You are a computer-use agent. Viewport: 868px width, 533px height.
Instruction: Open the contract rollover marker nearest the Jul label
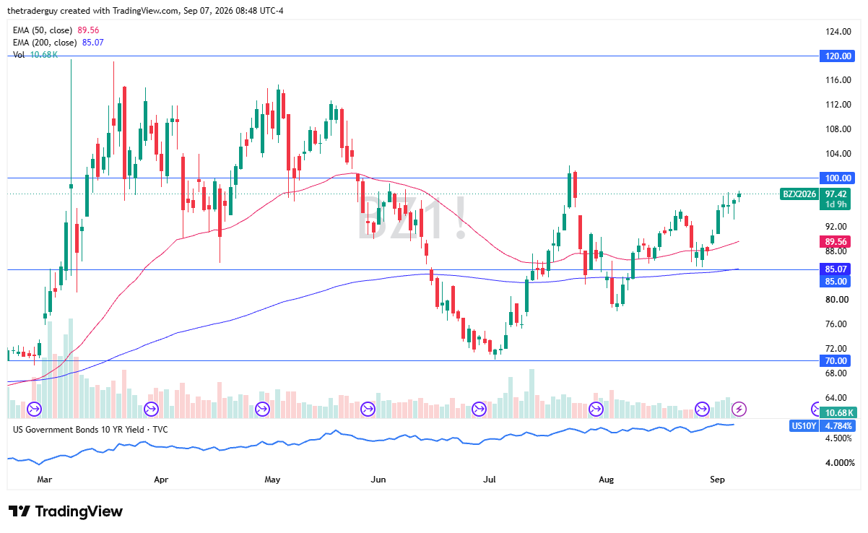479,409
